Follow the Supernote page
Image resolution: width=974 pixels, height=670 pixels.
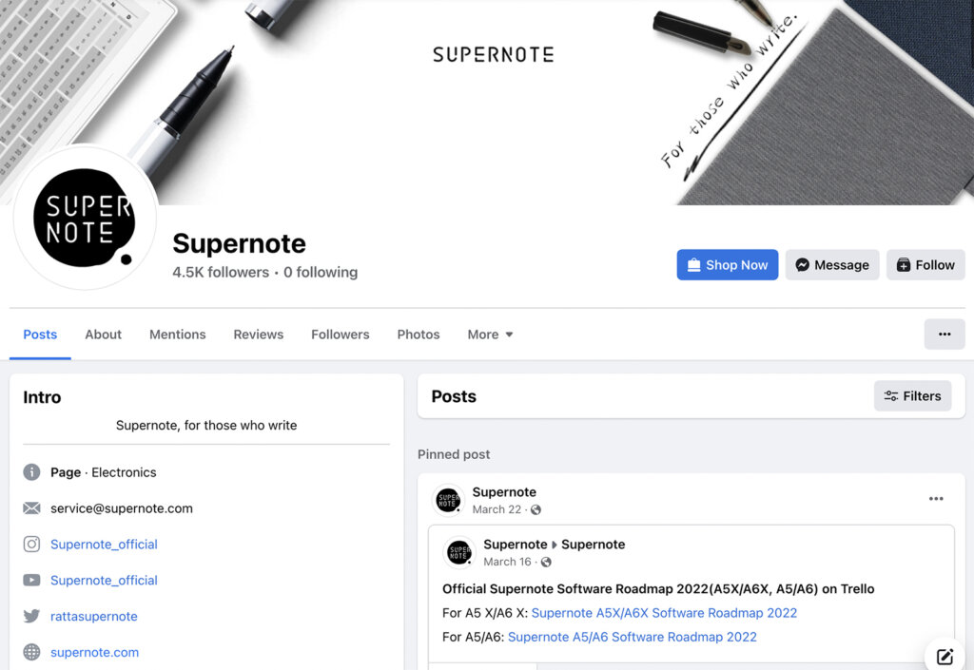coord(925,264)
